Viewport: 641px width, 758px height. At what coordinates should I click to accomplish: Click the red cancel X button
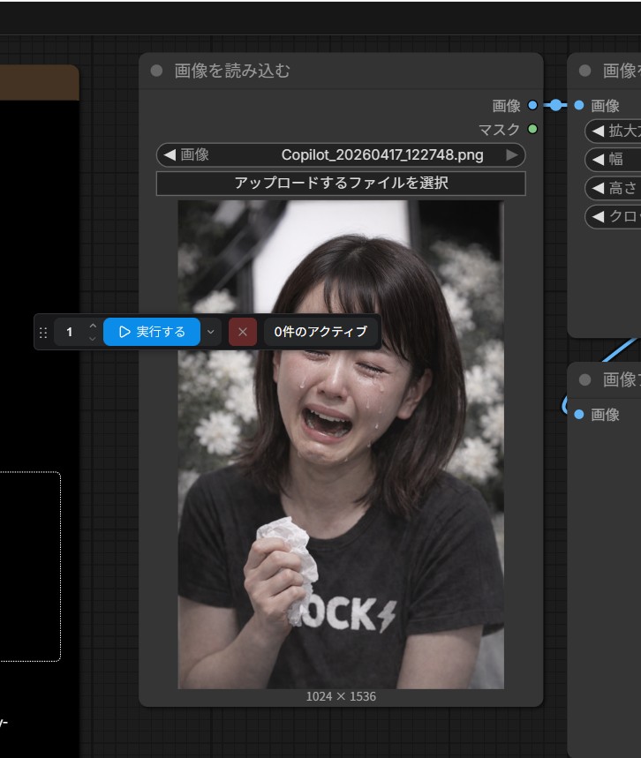point(242,333)
